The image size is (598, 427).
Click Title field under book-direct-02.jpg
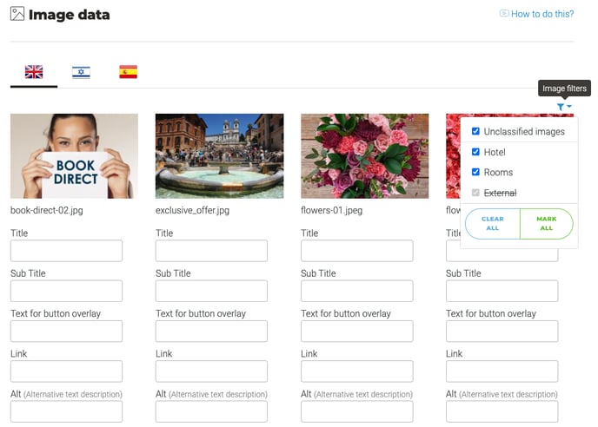[66, 251]
